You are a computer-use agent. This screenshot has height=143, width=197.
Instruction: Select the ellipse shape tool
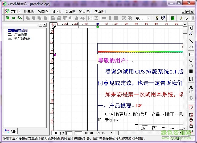191,60
